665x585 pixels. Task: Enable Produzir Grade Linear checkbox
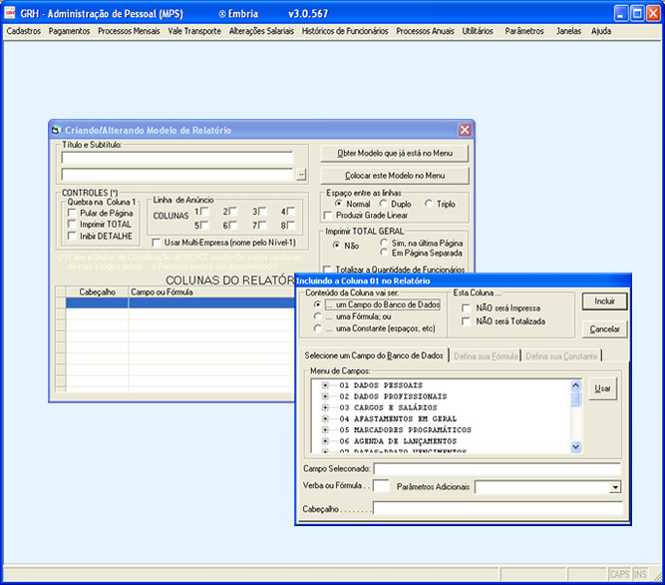point(327,216)
